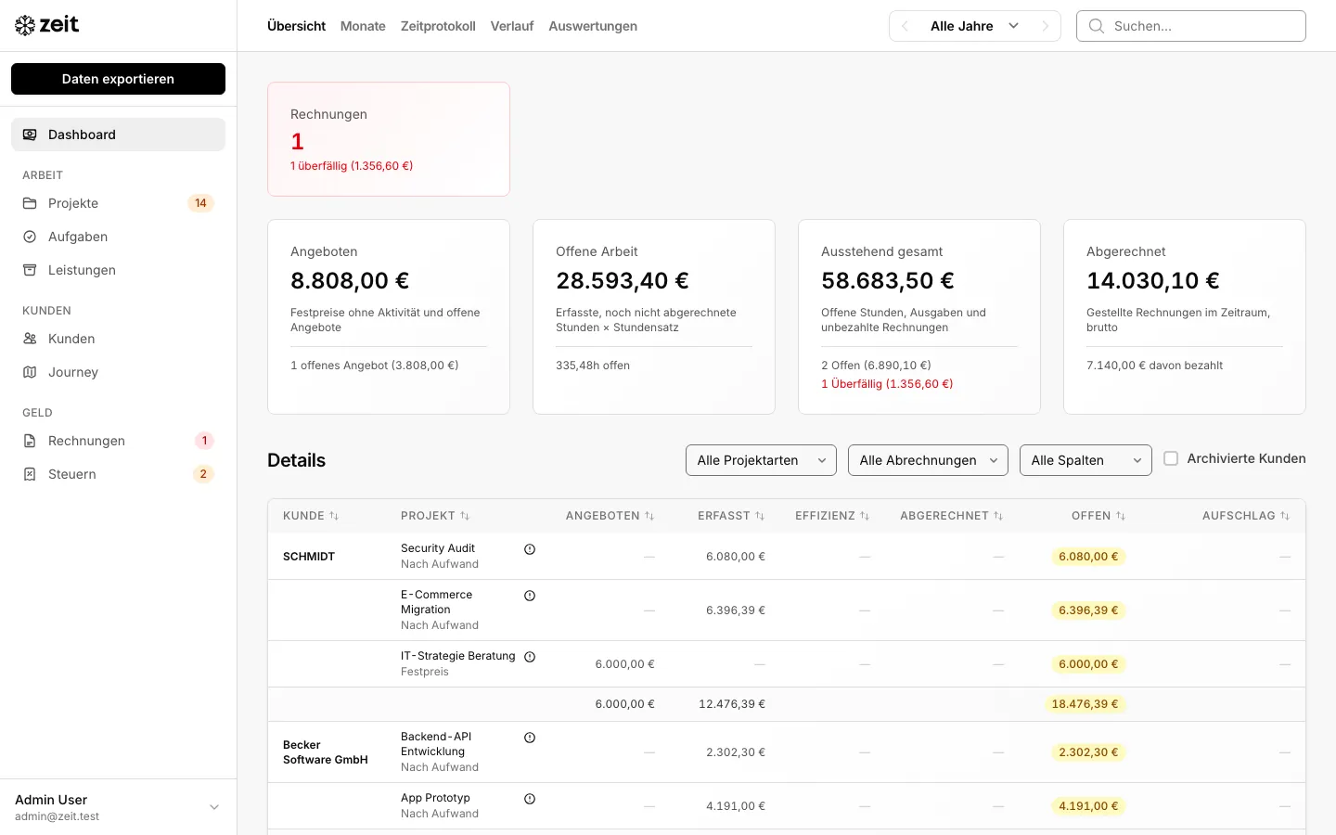Click the Projekte badge showing 14
Viewport: 1336px width, 835px height.
pyautogui.click(x=201, y=203)
